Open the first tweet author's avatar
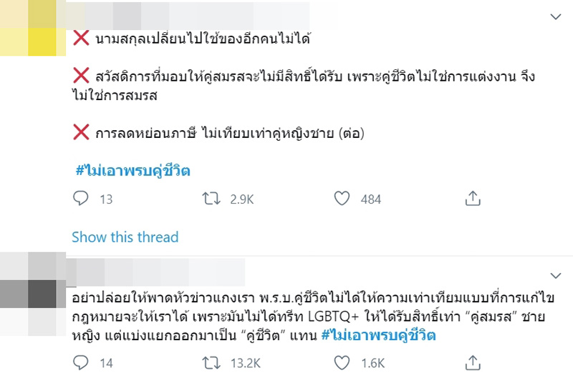This screenshot has width=573, height=378. (30, 29)
